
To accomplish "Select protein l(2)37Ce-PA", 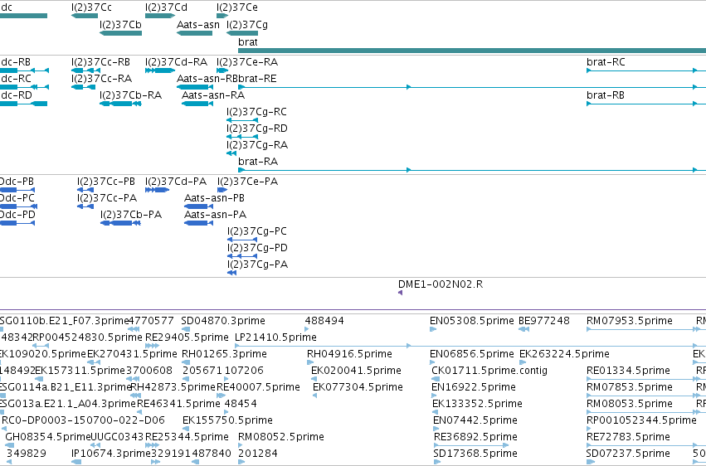I will click(x=222, y=190).
